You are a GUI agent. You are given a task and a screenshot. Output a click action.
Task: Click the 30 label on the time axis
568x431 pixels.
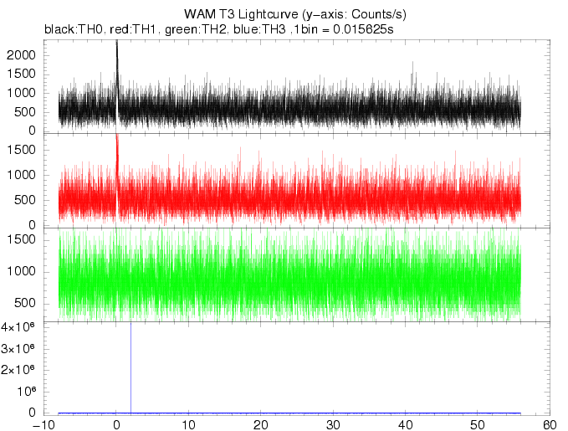tap(333, 425)
